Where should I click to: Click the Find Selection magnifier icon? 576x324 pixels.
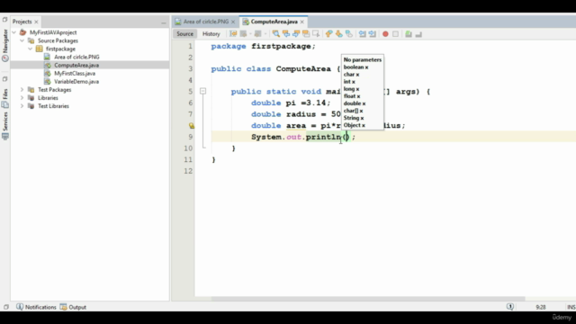pyautogui.click(x=276, y=34)
